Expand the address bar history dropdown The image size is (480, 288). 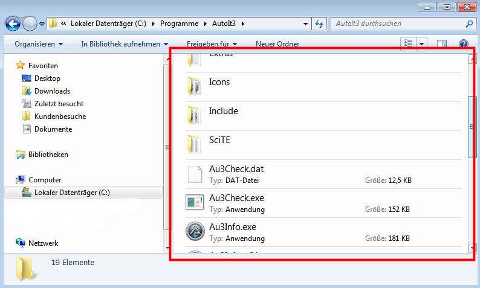pyautogui.click(x=305, y=24)
